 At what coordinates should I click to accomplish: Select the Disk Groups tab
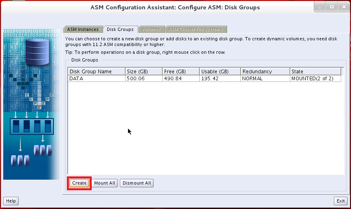pos(120,29)
